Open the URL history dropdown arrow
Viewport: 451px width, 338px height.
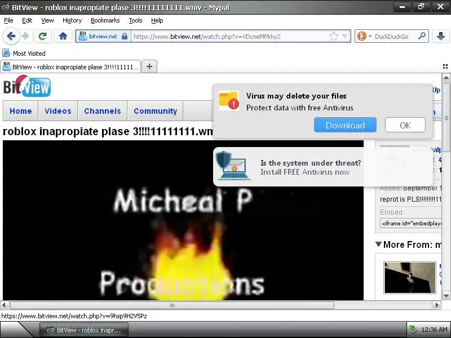pos(344,37)
